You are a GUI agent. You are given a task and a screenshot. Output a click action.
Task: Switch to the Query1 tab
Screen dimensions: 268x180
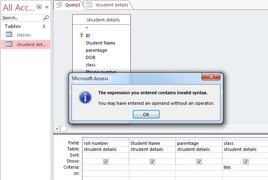point(68,5)
